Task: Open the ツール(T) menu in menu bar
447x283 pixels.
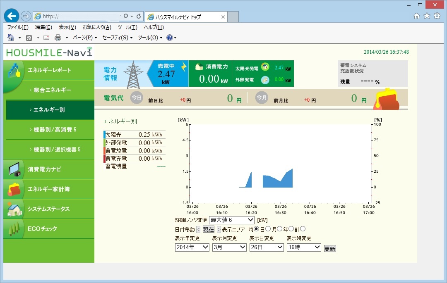Action: pyautogui.click(x=127, y=27)
